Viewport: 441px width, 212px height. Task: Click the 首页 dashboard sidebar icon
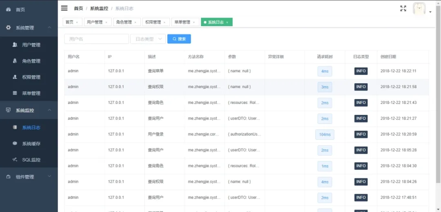(9, 9)
